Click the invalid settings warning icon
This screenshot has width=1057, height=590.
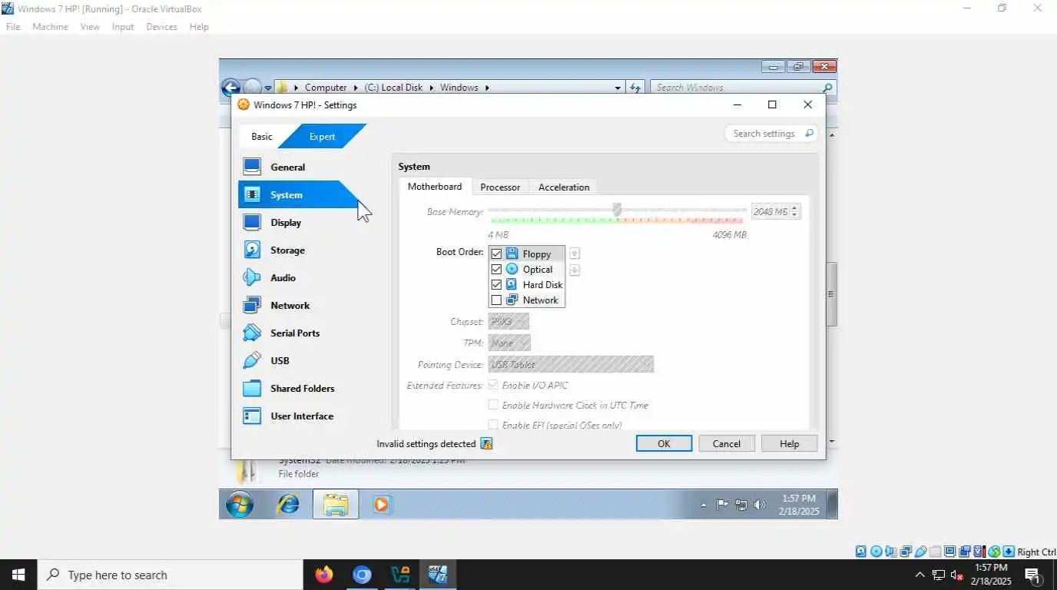(x=486, y=443)
